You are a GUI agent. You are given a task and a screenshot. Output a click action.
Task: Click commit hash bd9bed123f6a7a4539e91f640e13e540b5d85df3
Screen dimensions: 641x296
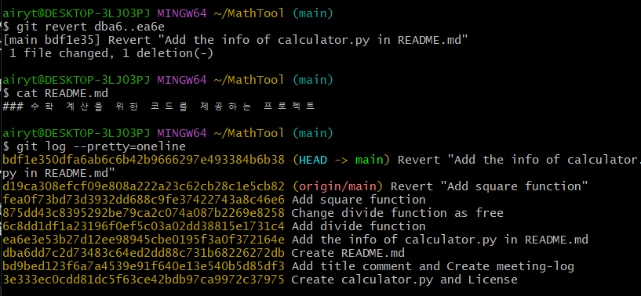pos(144,266)
